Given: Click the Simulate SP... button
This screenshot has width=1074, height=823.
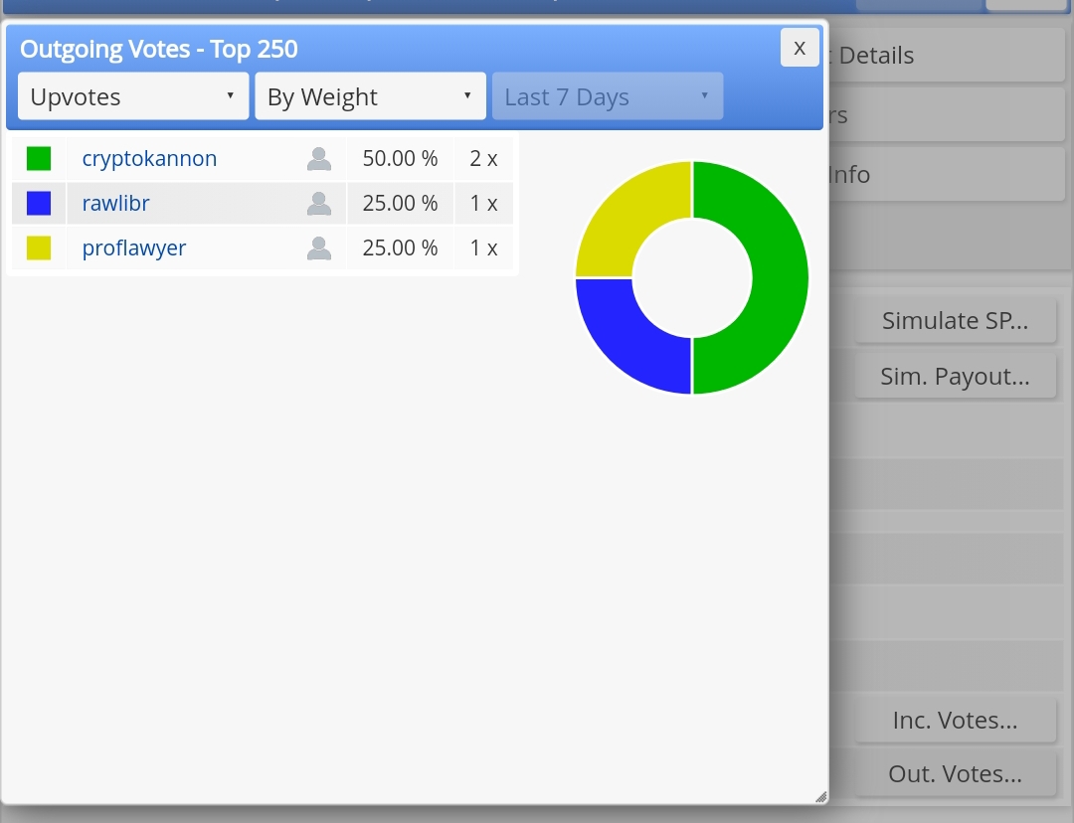Looking at the screenshot, I should pos(955,320).
